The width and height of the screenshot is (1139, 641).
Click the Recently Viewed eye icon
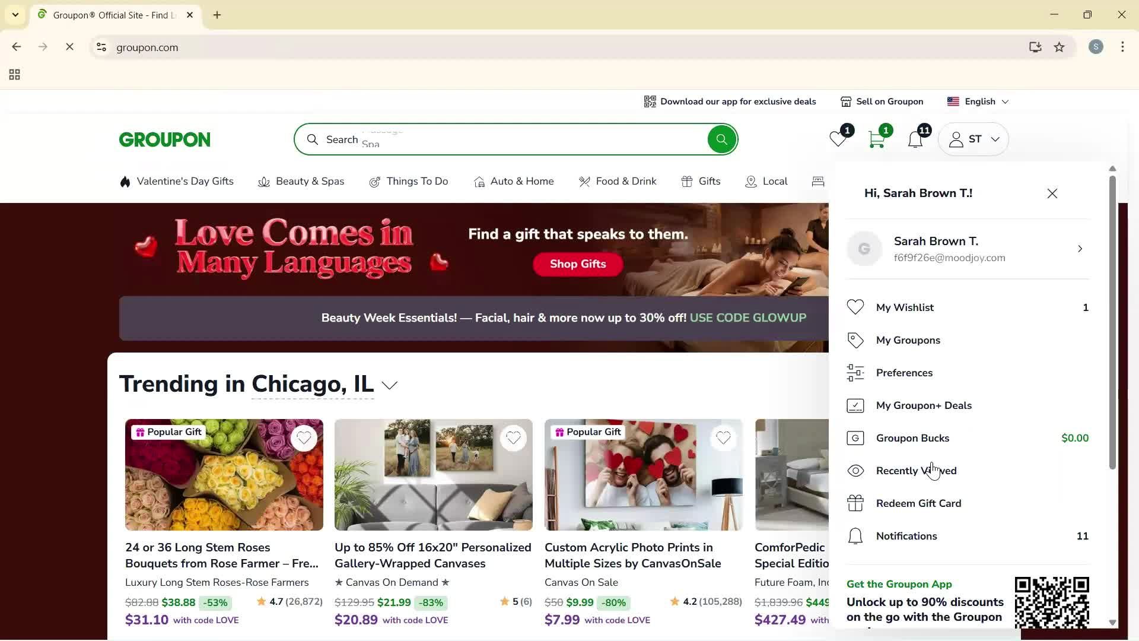(x=855, y=470)
